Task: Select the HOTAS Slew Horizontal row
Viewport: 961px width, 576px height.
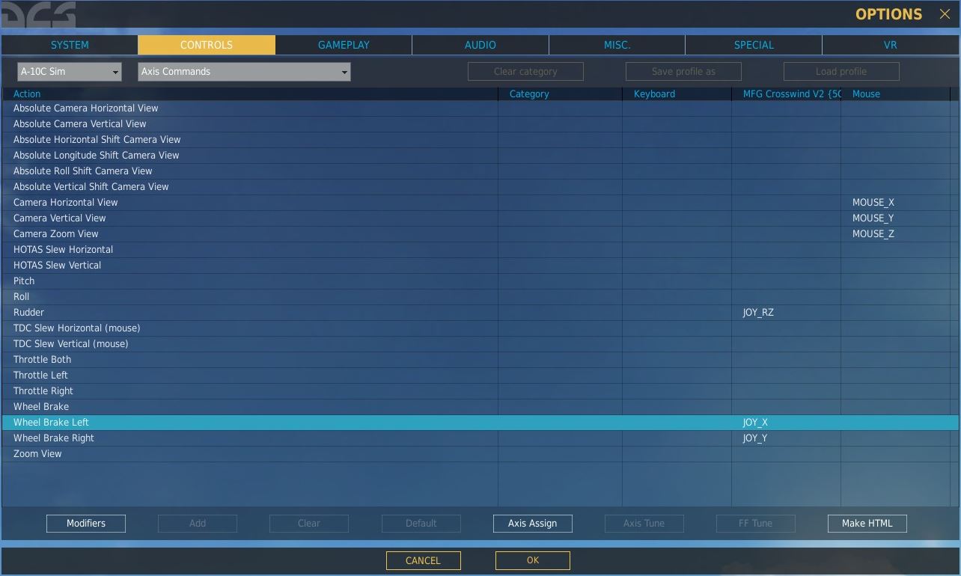Action: pos(480,250)
